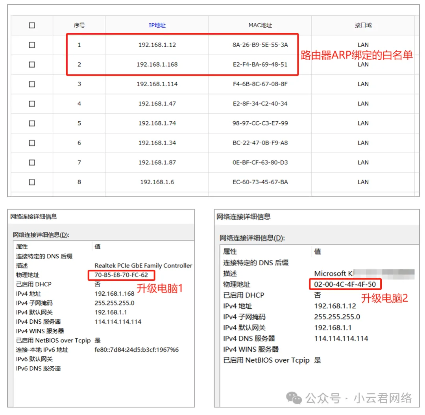Select the checkbox for entry 192.168.1.6
This screenshot has width=425, height=415.
[32, 182]
